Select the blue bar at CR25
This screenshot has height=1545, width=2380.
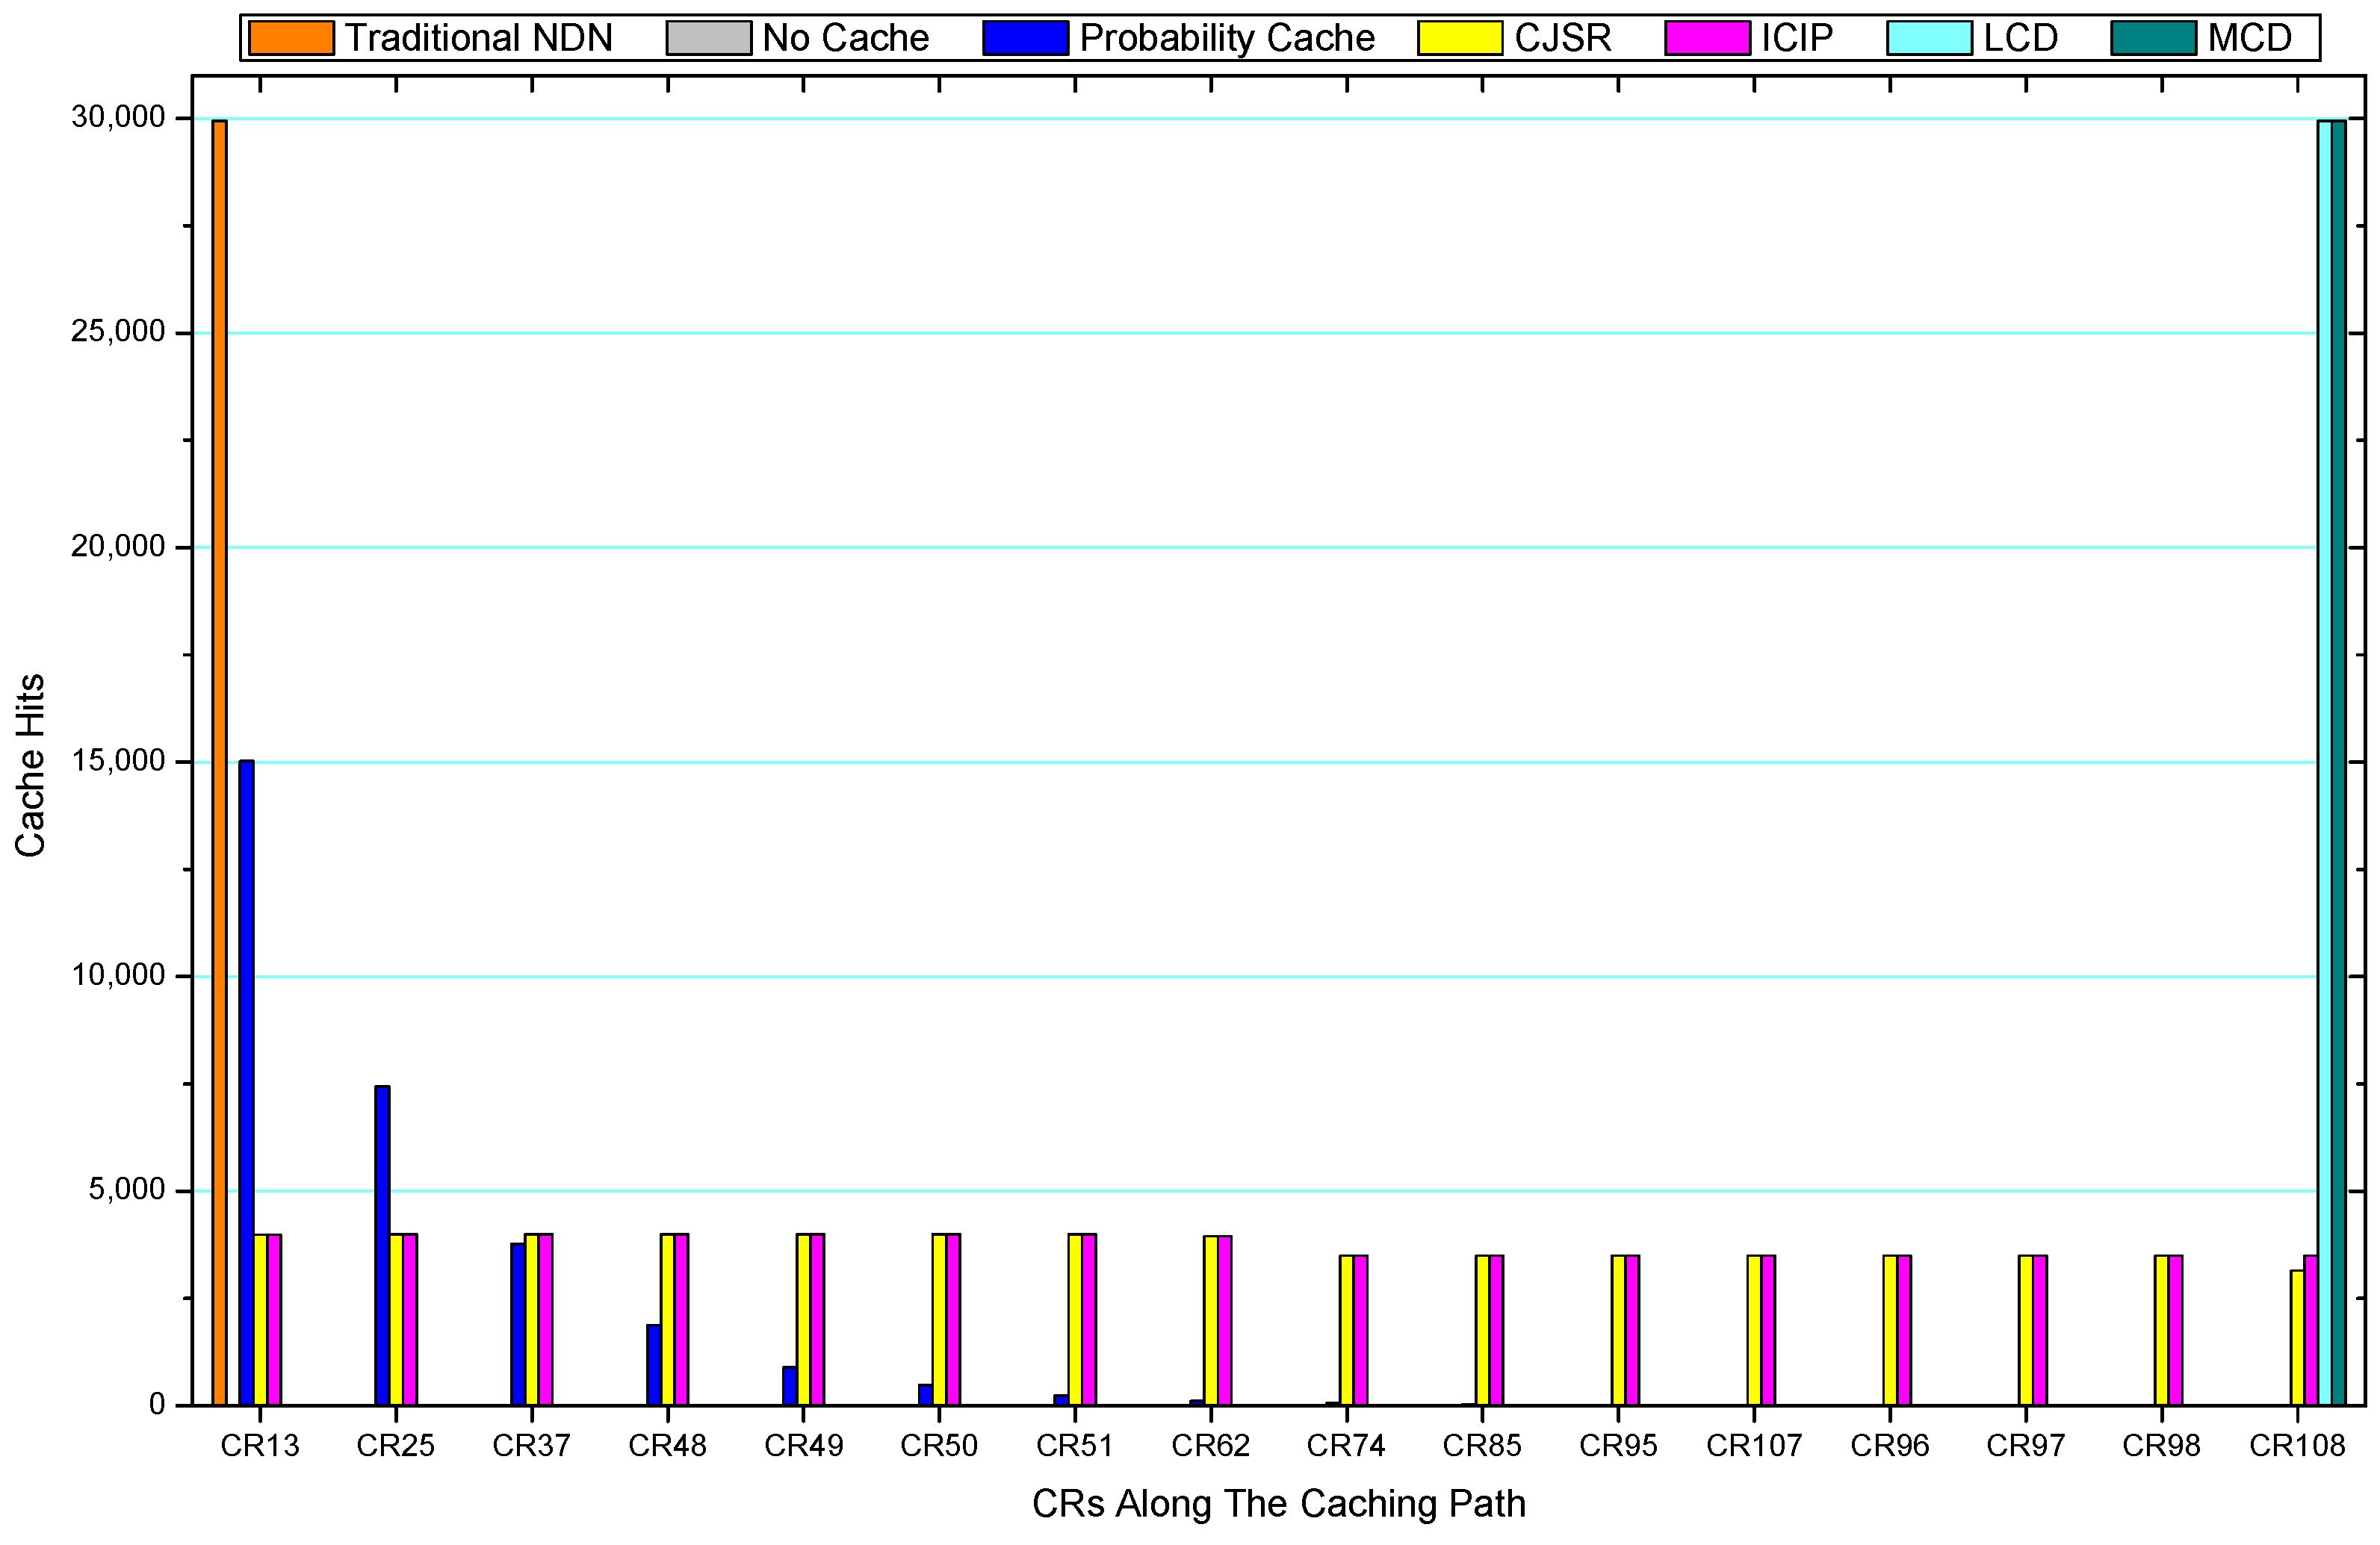coord(382,1244)
